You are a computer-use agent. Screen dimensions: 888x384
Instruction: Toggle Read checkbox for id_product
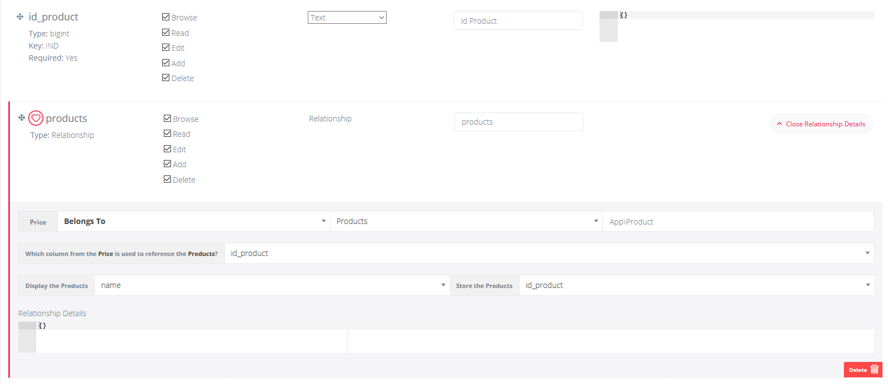click(x=165, y=33)
